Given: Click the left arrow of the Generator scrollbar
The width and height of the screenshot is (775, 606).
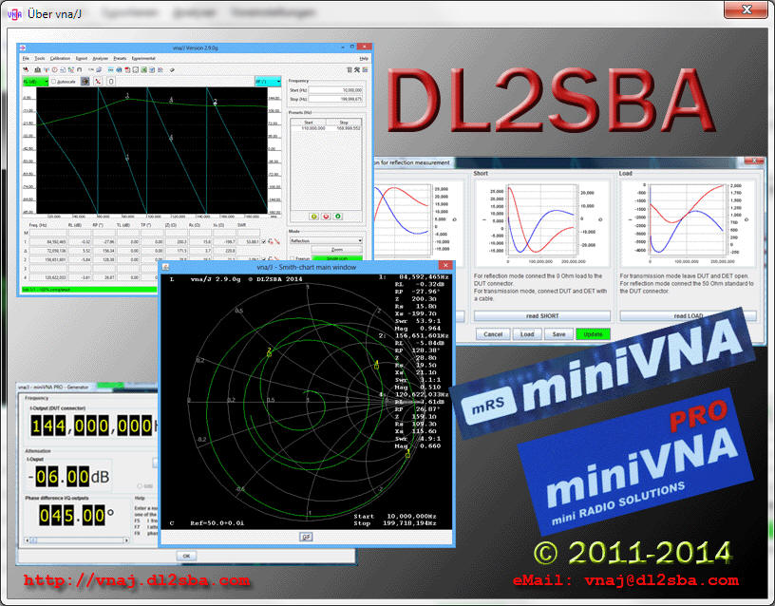Looking at the screenshot, I should (x=28, y=540).
